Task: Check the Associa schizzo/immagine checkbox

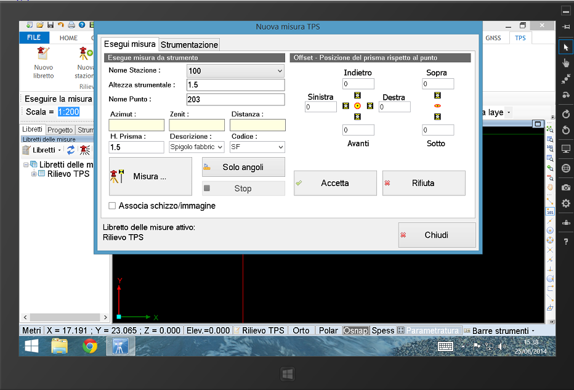Action: click(112, 206)
